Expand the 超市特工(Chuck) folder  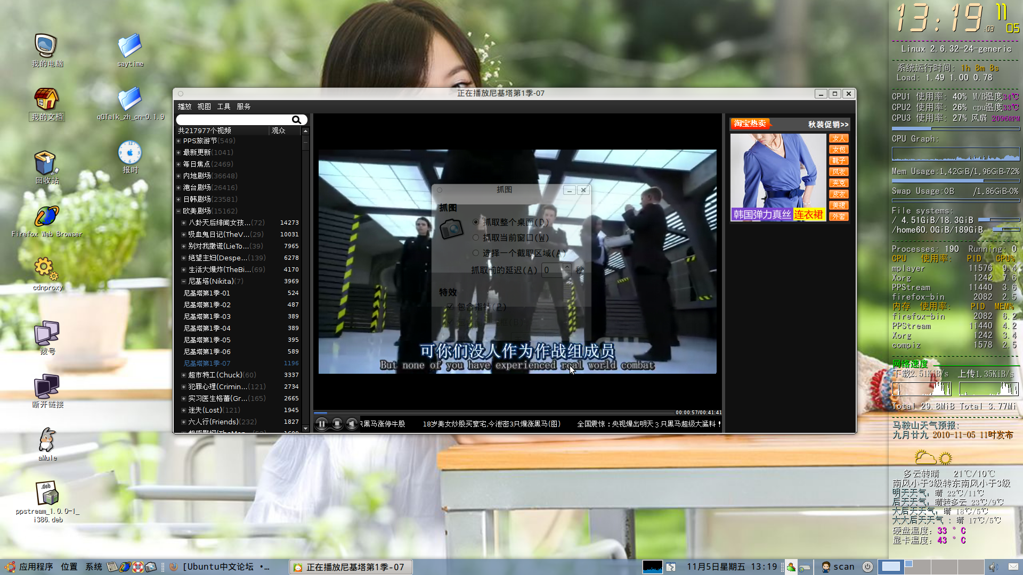click(184, 375)
